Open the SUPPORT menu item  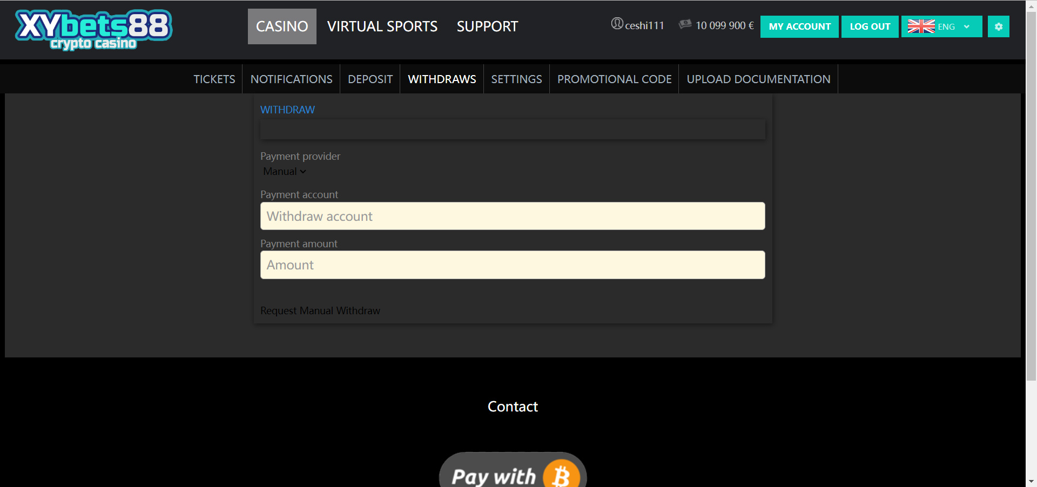click(x=487, y=26)
